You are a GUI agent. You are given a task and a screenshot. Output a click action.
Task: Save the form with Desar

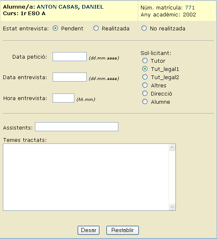click(x=89, y=230)
